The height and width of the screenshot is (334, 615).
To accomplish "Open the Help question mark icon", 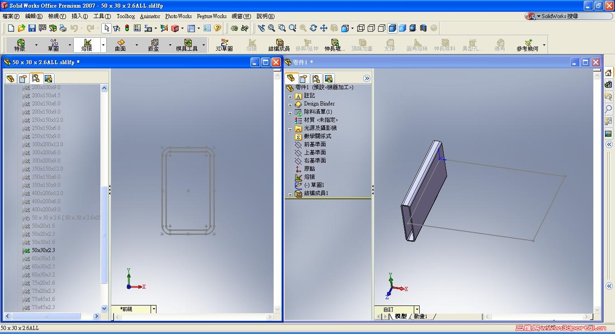I will pyautogui.click(x=218, y=28).
